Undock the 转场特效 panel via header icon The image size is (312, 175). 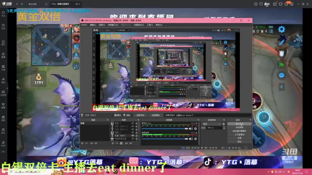[224, 120]
